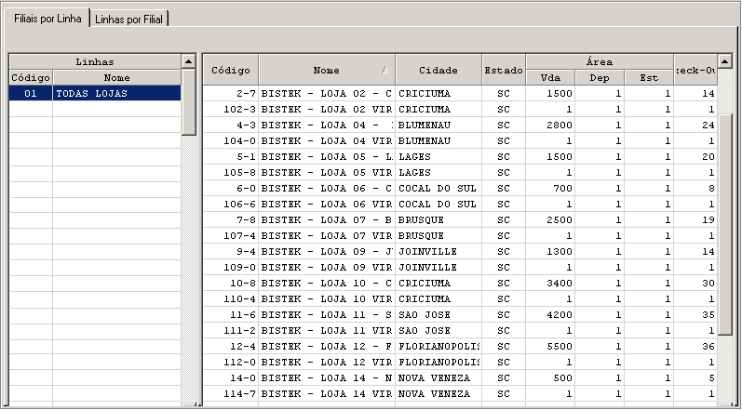Select row with code 2-7
Viewport: 742px width, 410px height.
tap(460, 94)
